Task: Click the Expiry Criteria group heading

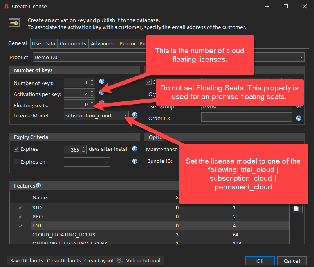Action: tap(31, 137)
